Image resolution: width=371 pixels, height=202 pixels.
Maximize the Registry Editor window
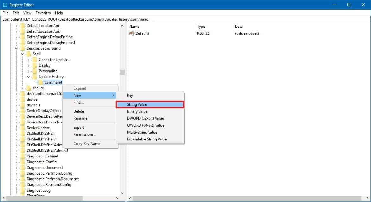349,5
